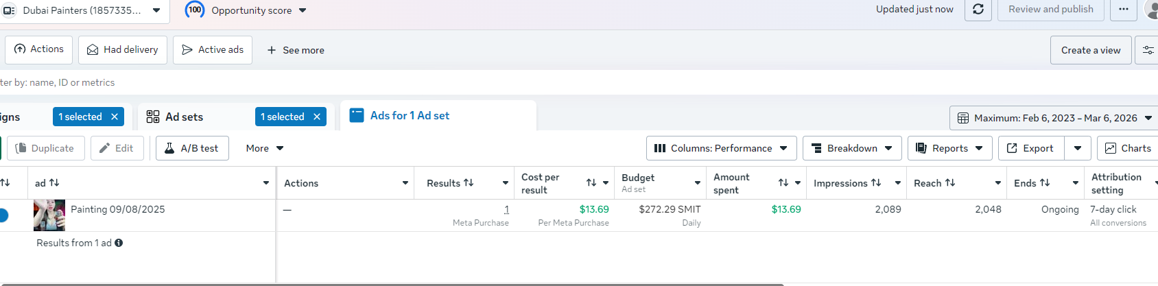1158x286 pixels.
Task: Switch to the Ads for 1 Ad set tab
Action: tap(410, 116)
